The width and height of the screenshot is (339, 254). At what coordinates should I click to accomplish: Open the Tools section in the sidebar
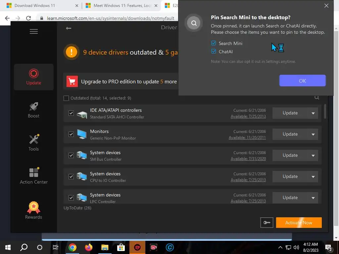(x=34, y=143)
